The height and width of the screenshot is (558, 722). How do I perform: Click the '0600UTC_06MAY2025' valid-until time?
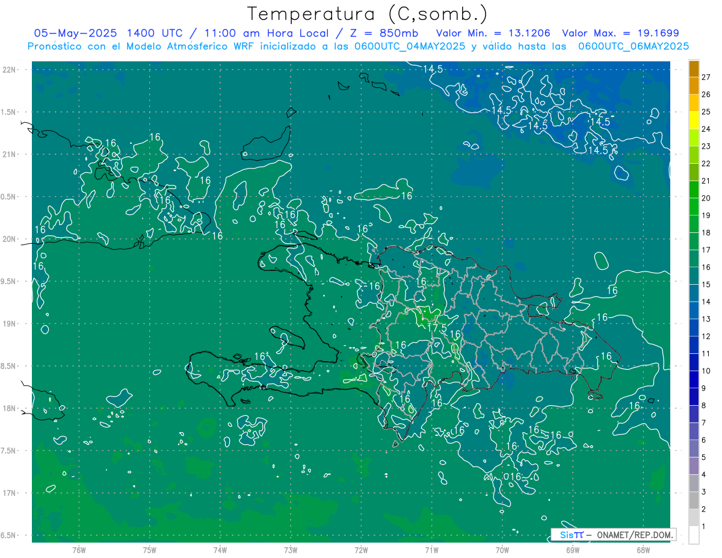[634, 46]
